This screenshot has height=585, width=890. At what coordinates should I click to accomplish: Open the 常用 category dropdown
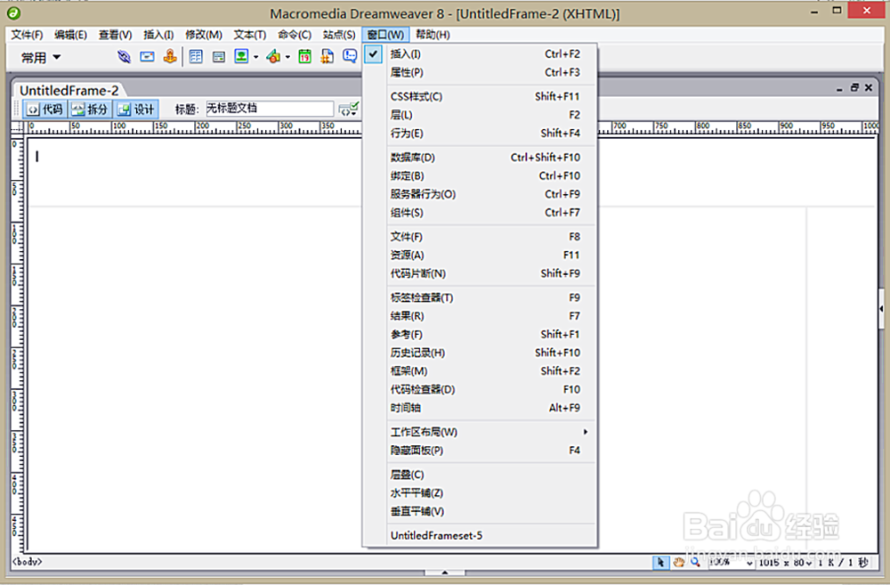41,57
